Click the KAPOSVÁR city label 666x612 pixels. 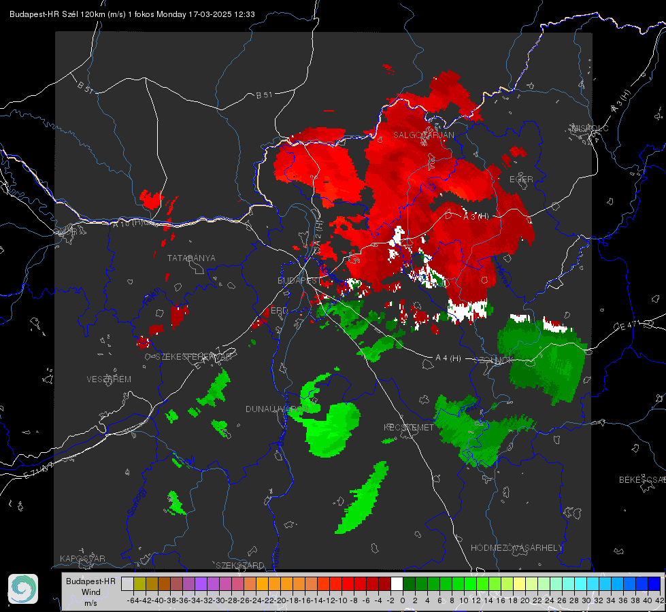pos(82,558)
